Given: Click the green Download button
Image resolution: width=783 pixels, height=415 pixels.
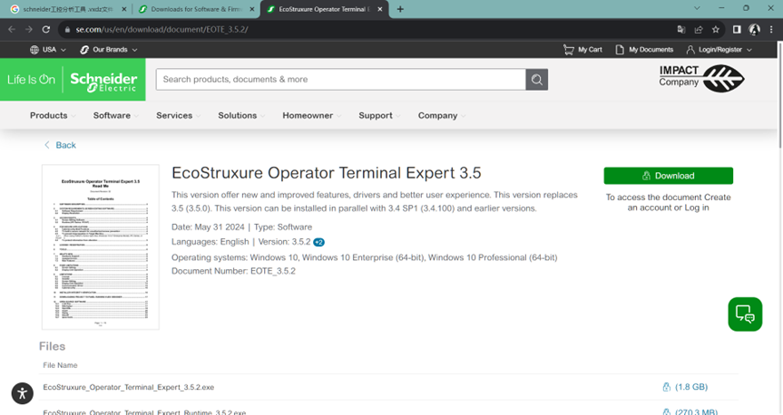Looking at the screenshot, I should coord(668,176).
